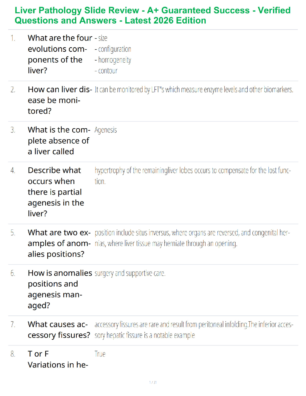Viewport: 306px width, 396px height.
Task: Click the page number indicator '1 / 31'
Action: click(153, 382)
